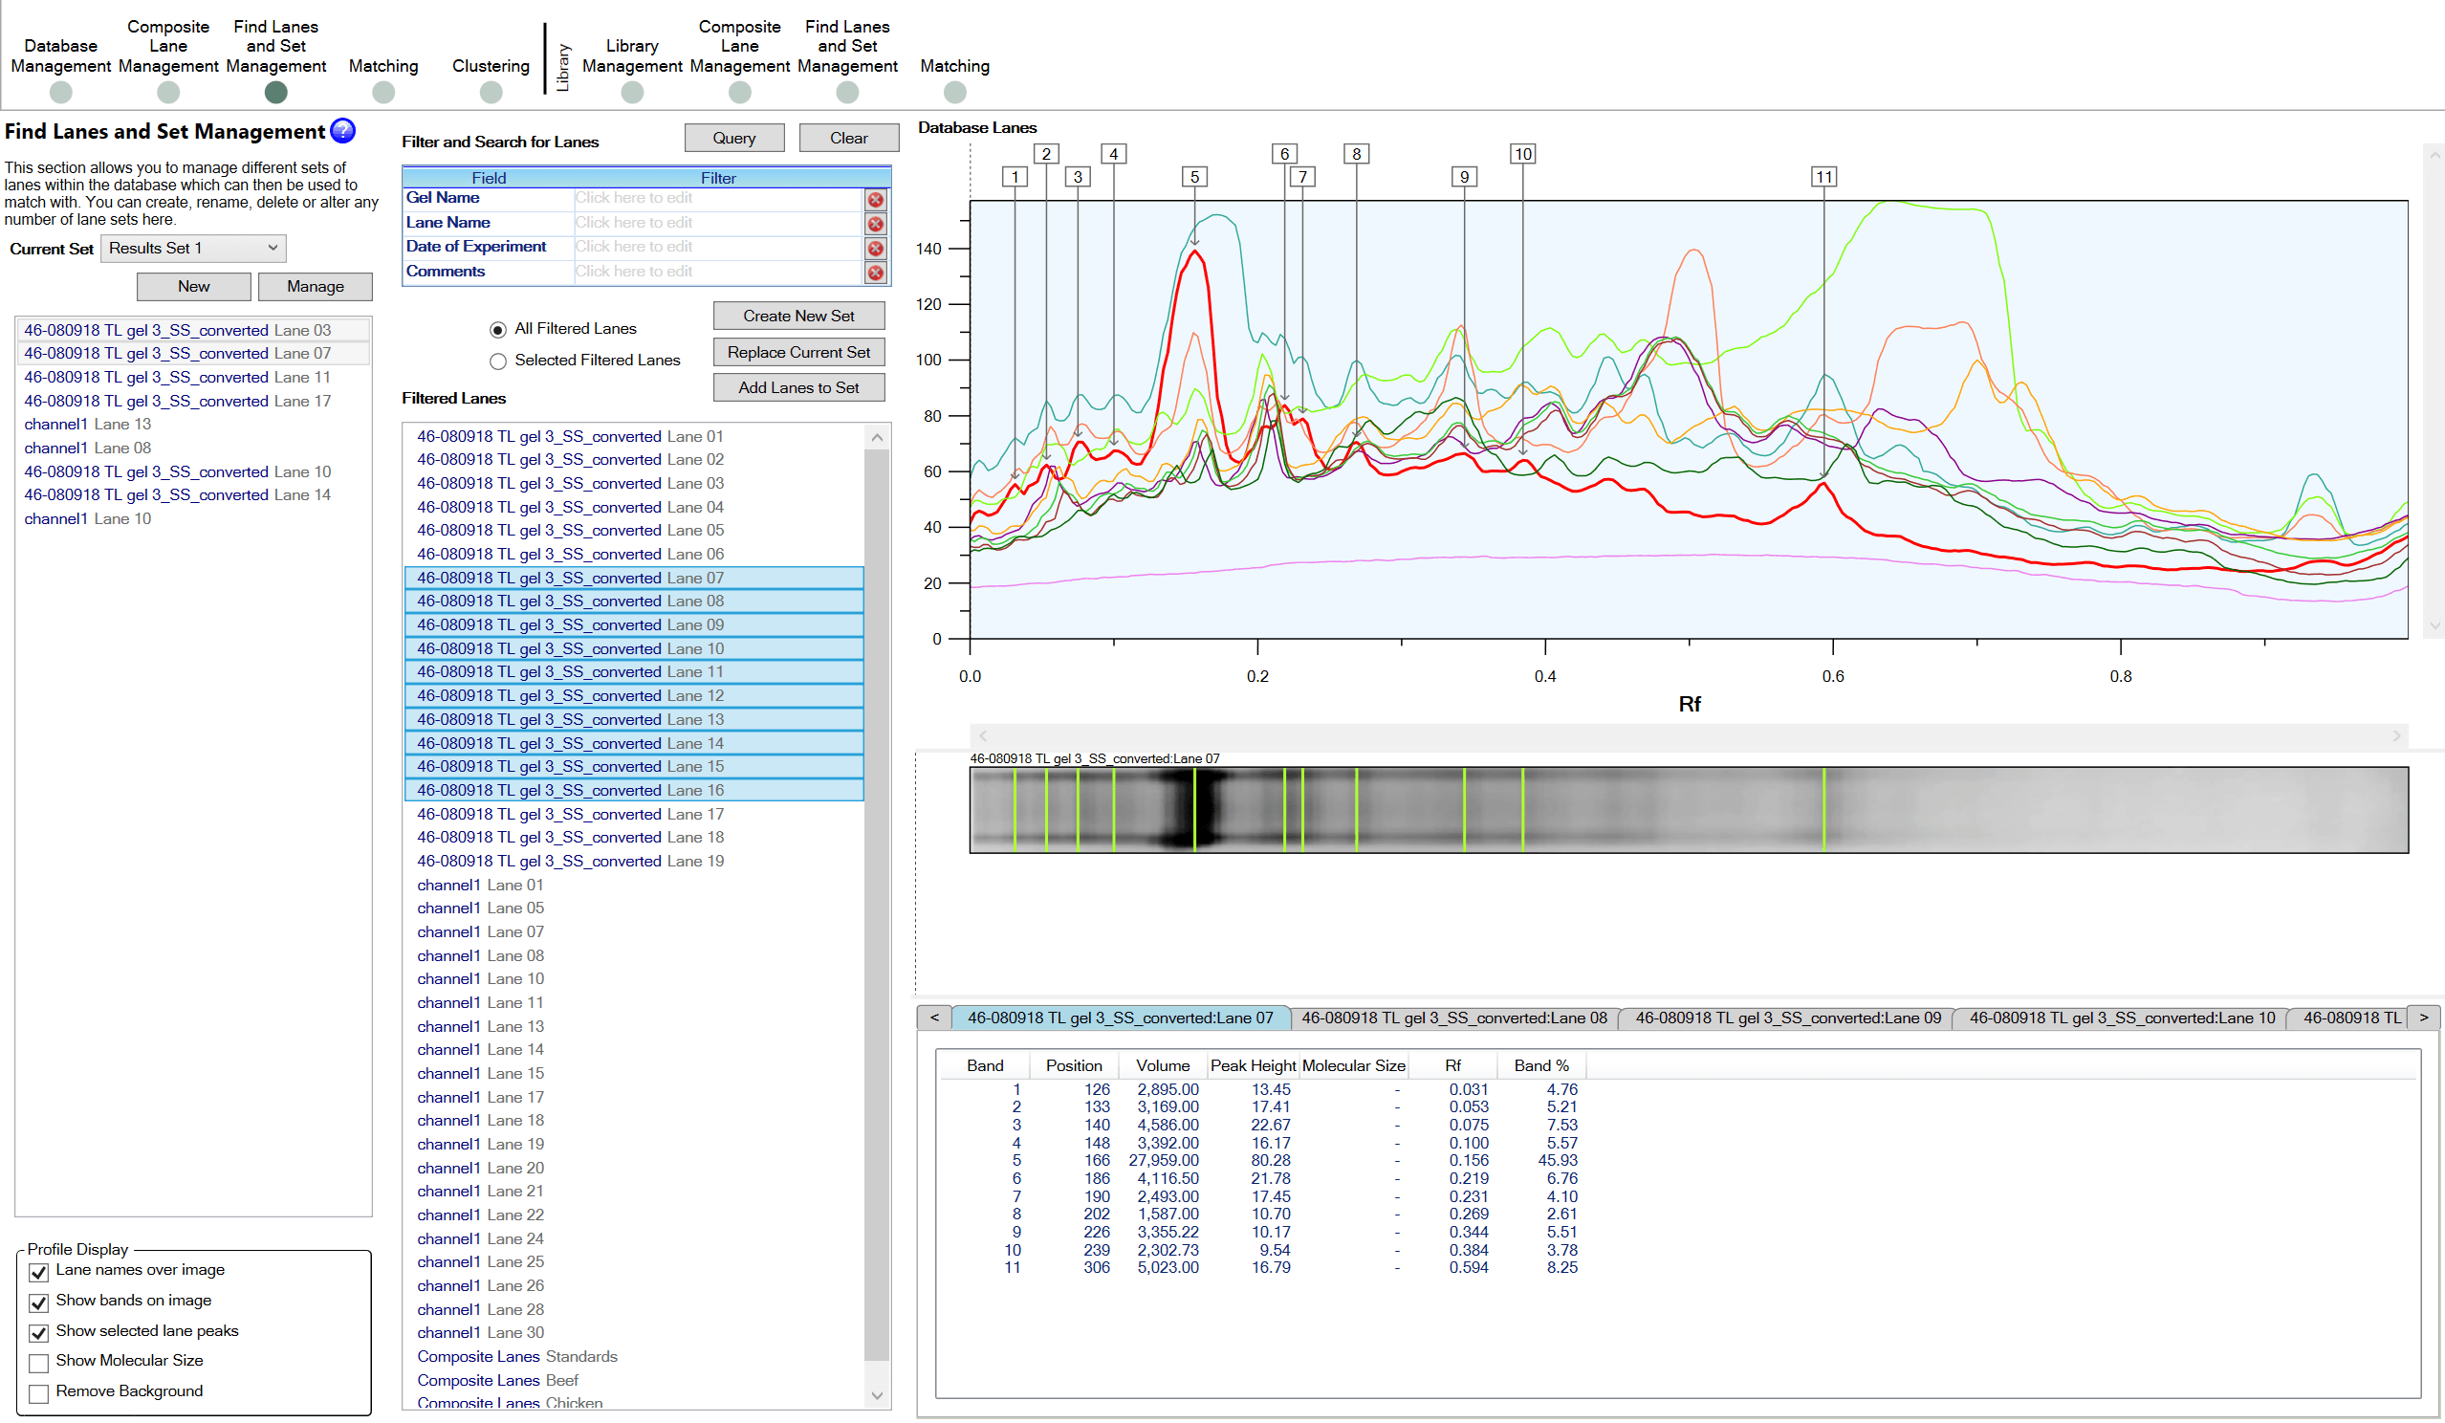This screenshot has height=1423, width=2445.
Task: Toggle Show selected lane peaks checkbox
Action: [39, 1333]
